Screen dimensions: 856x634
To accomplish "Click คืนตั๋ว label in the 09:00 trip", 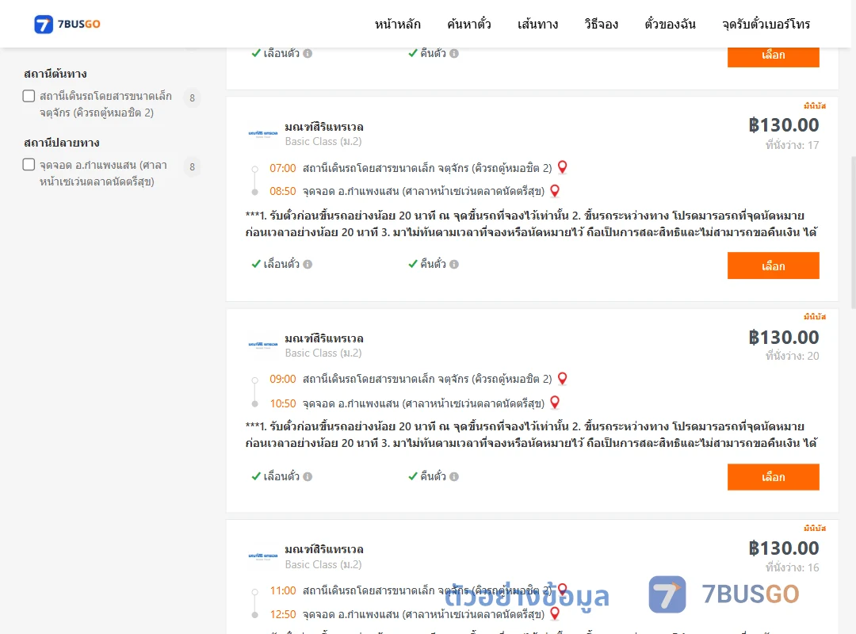I will pos(433,477).
